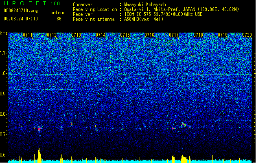The height and width of the screenshot is (163, 256).
Task: Click the 0713 time marker
Action: pos(76,35)
